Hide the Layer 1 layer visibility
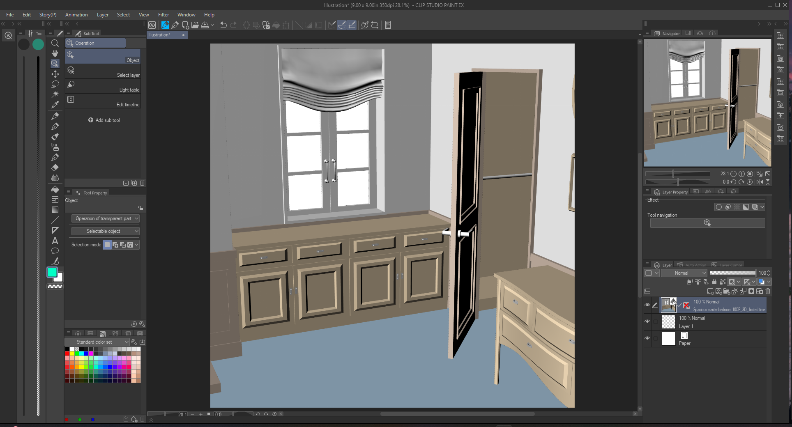This screenshot has width=792, height=427. 647,321
